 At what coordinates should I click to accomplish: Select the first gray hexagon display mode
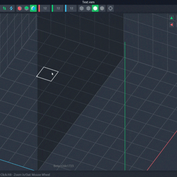coord(81,8)
